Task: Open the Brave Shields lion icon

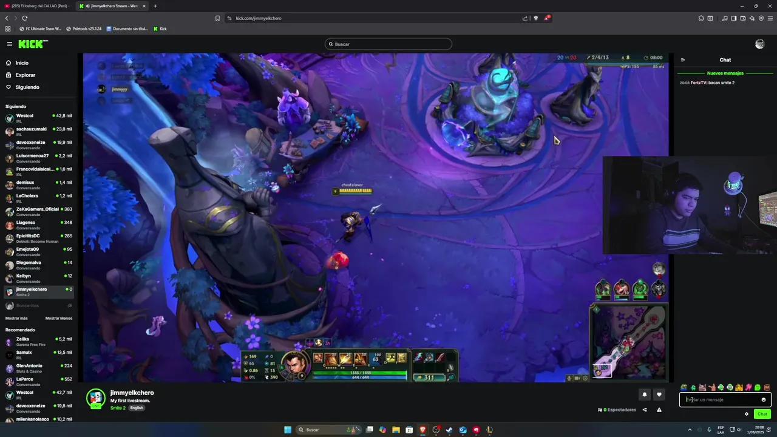Action: coord(535,18)
